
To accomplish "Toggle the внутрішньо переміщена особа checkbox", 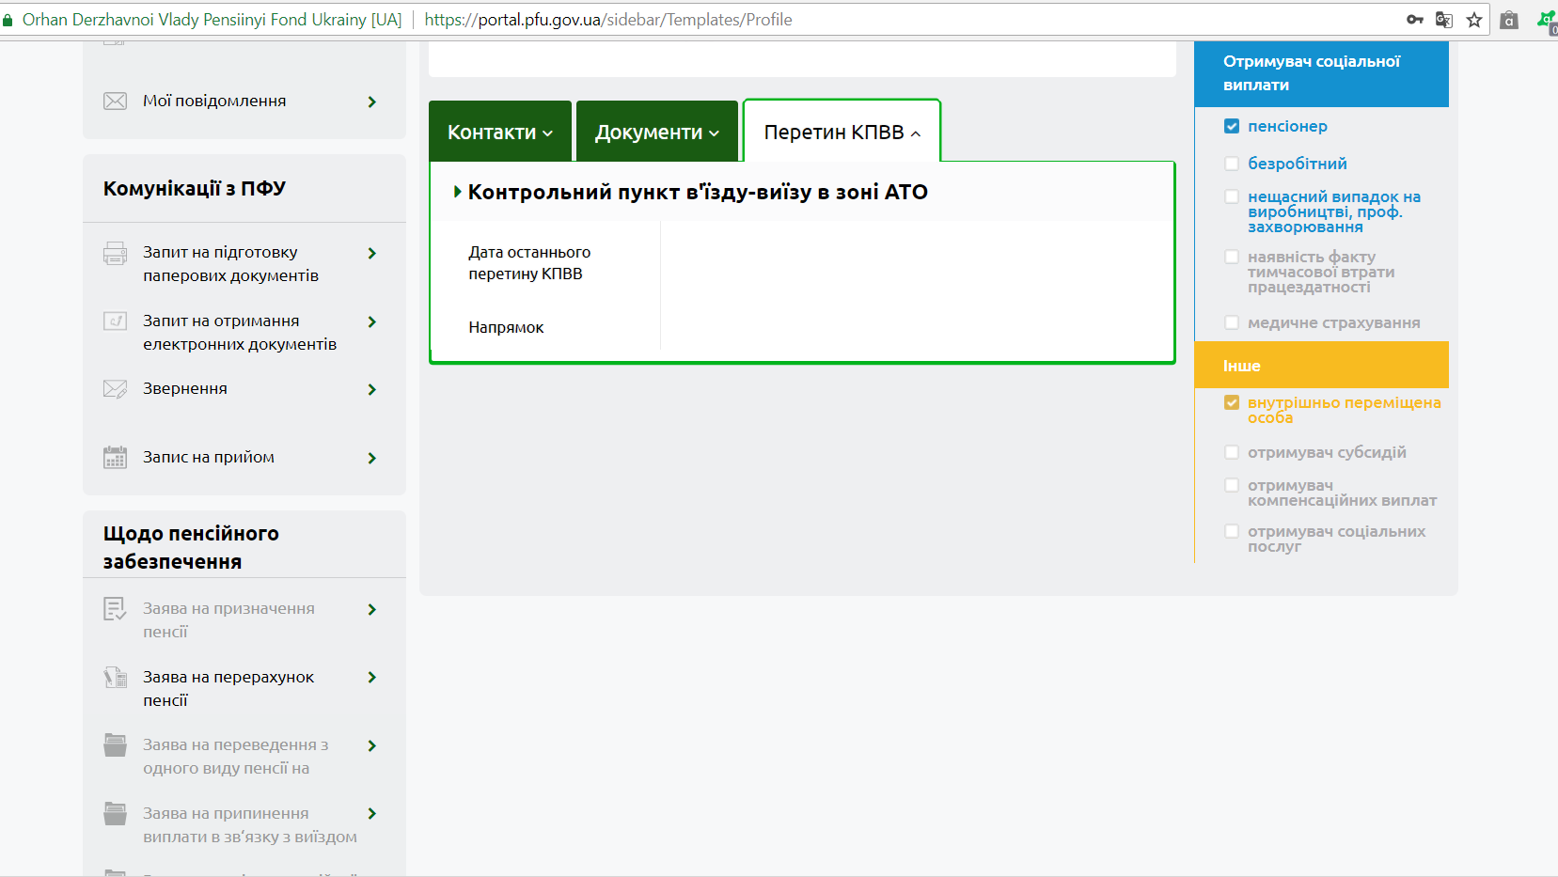I will (x=1232, y=403).
